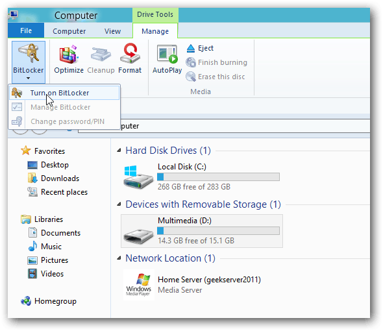Click the Desktop icon in Favorites
The height and width of the screenshot is (331, 383).
point(32,165)
